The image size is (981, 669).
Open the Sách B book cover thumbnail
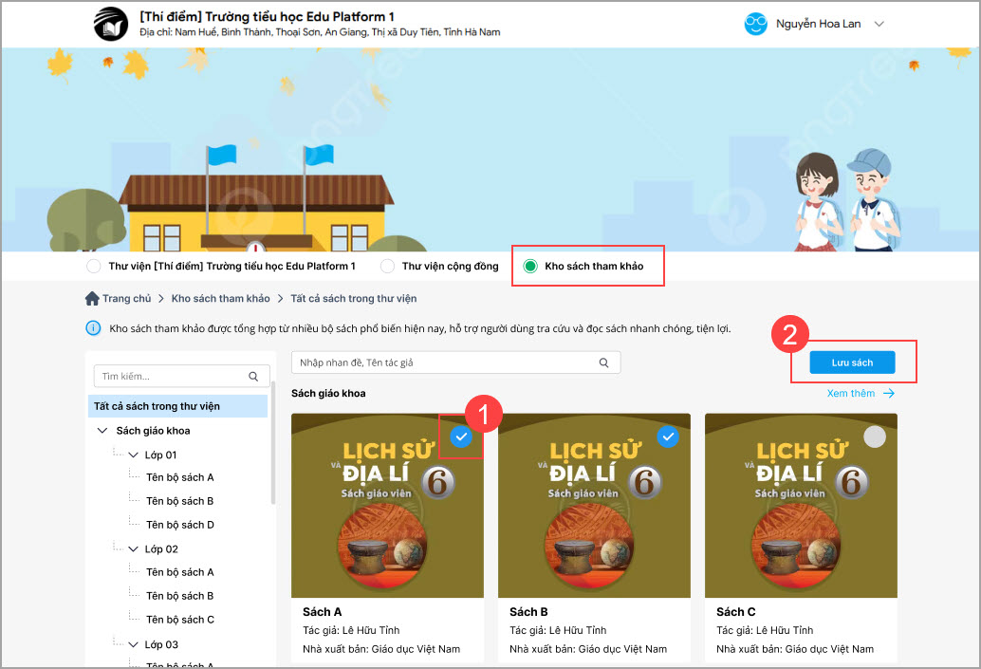point(594,506)
